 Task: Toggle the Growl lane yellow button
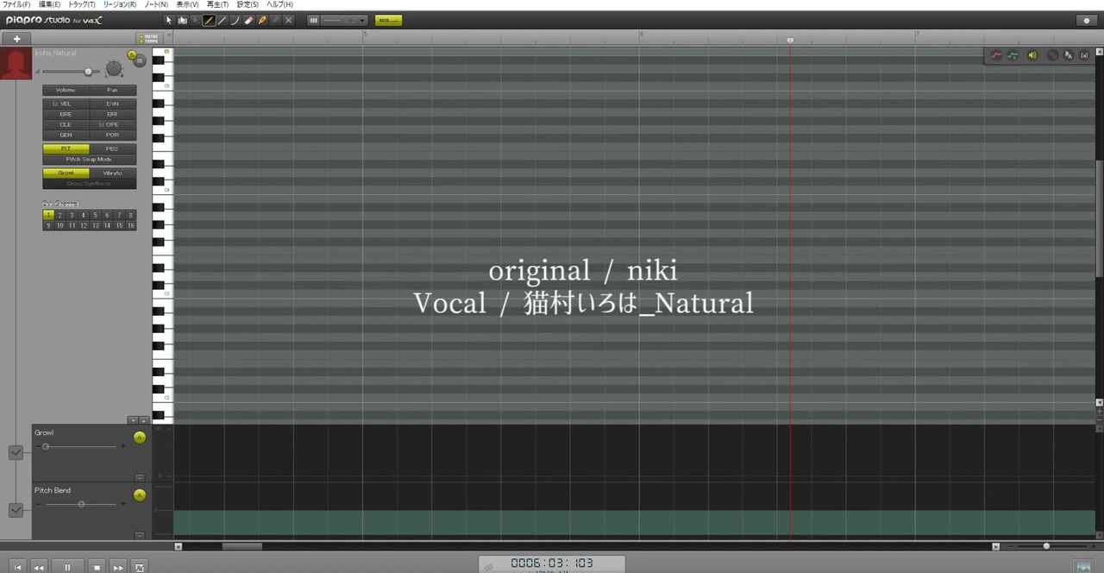point(140,438)
